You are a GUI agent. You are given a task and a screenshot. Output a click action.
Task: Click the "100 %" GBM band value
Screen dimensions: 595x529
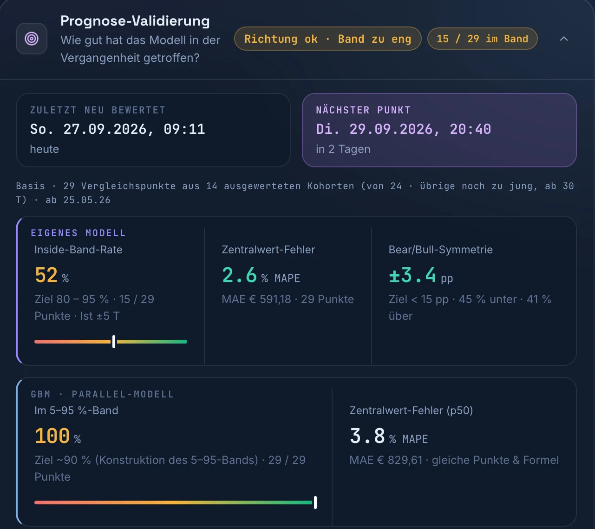(58, 436)
